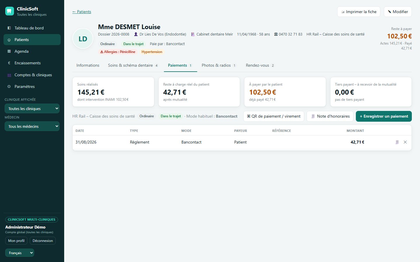Go to Agenda in the sidebar
This screenshot has height=262, width=420.
pos(32,51)
